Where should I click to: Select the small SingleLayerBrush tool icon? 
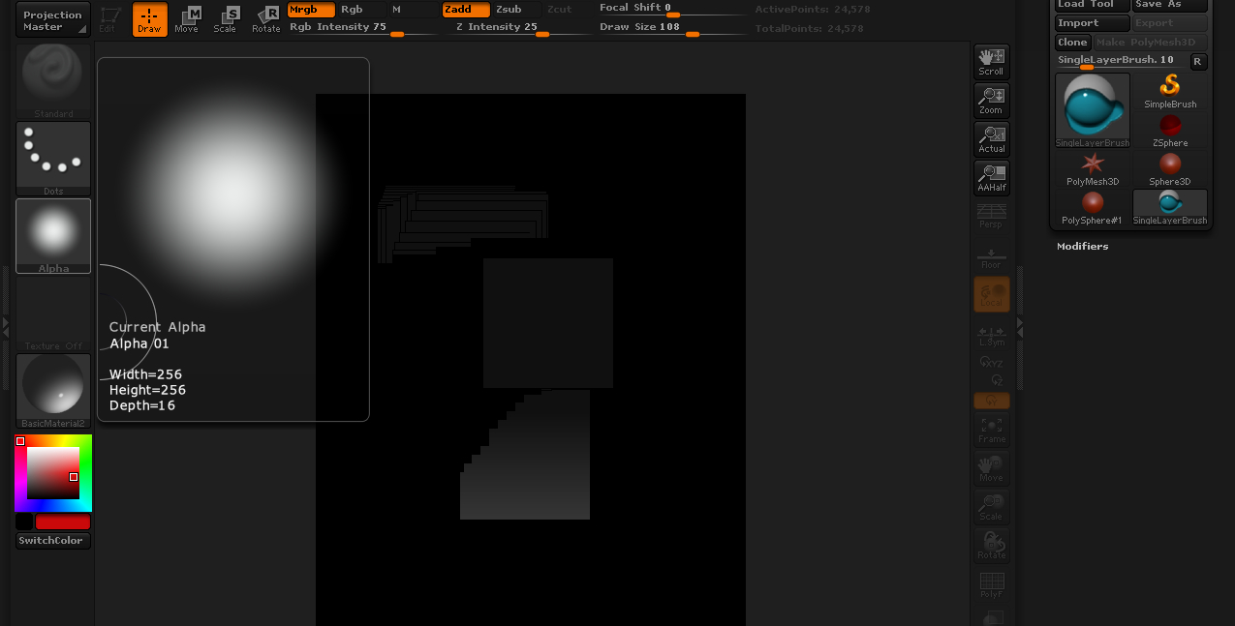tap(1170, 208)
